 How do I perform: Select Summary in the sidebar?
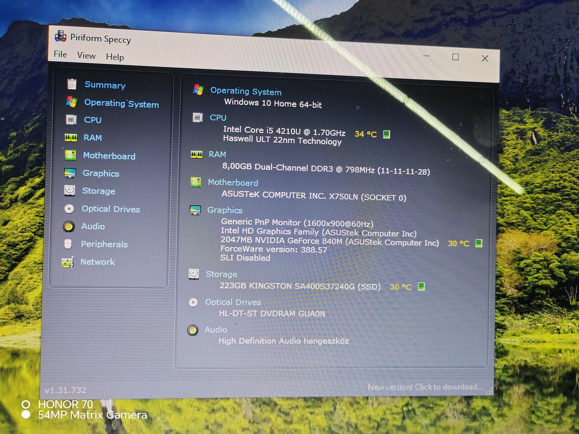coord(105,85)
